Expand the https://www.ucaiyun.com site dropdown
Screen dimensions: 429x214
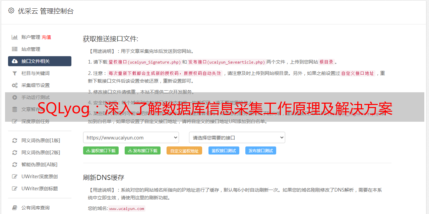pyautogui.click(x=131, y=137)
